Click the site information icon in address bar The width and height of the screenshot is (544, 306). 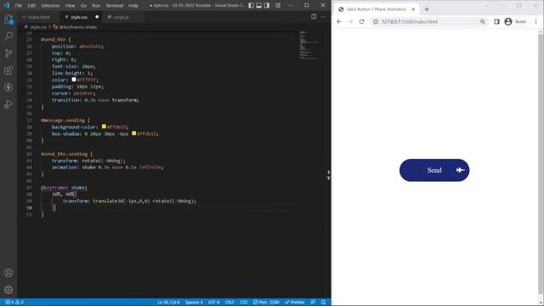(x=376, y=21)
